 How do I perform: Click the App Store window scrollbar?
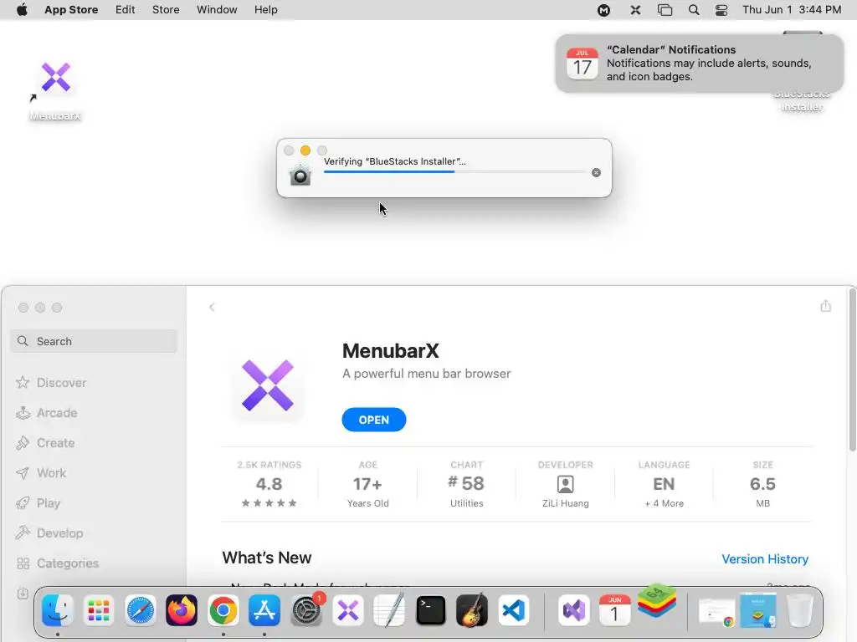pyautogui.click(x=852, y=369)
